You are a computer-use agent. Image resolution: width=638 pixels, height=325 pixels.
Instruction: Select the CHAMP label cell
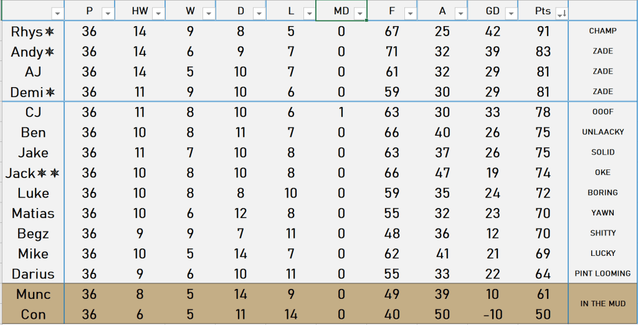point(602,31)
